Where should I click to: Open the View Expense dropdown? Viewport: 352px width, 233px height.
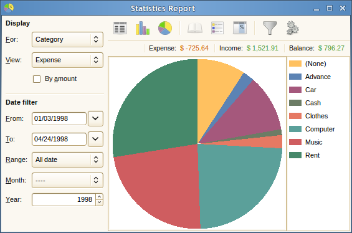click(67, 60)
